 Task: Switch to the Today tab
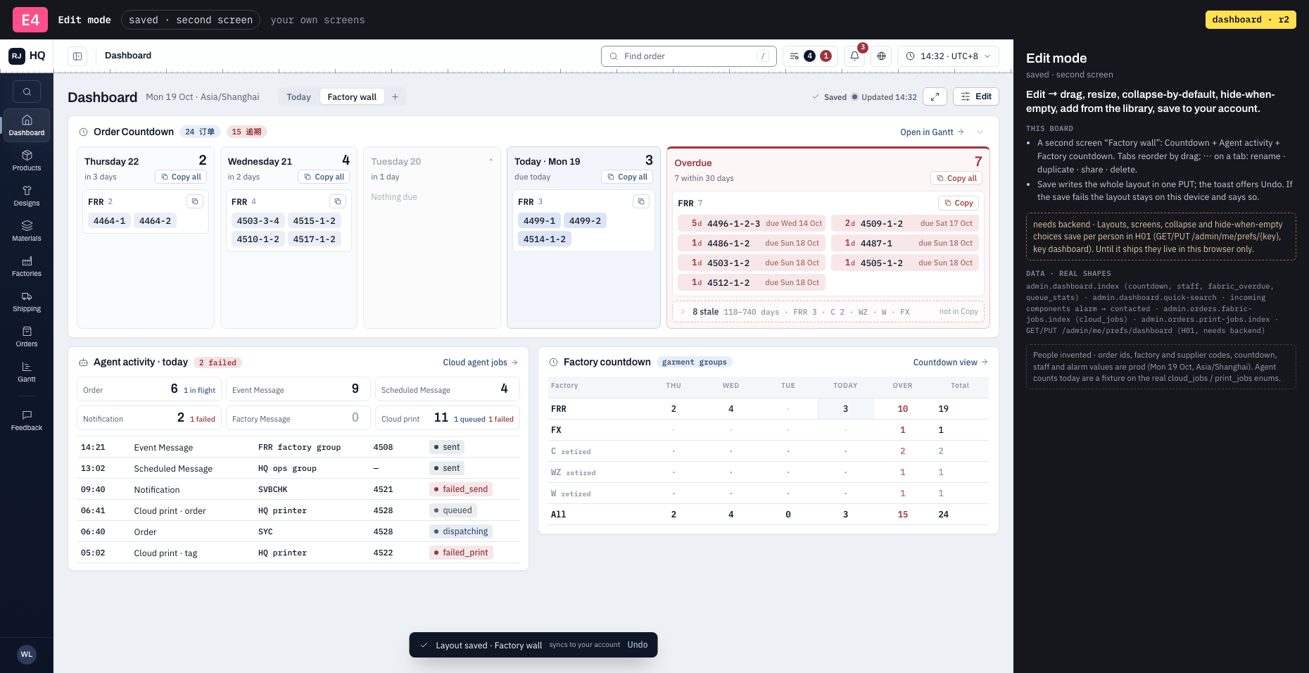point(298,97)
